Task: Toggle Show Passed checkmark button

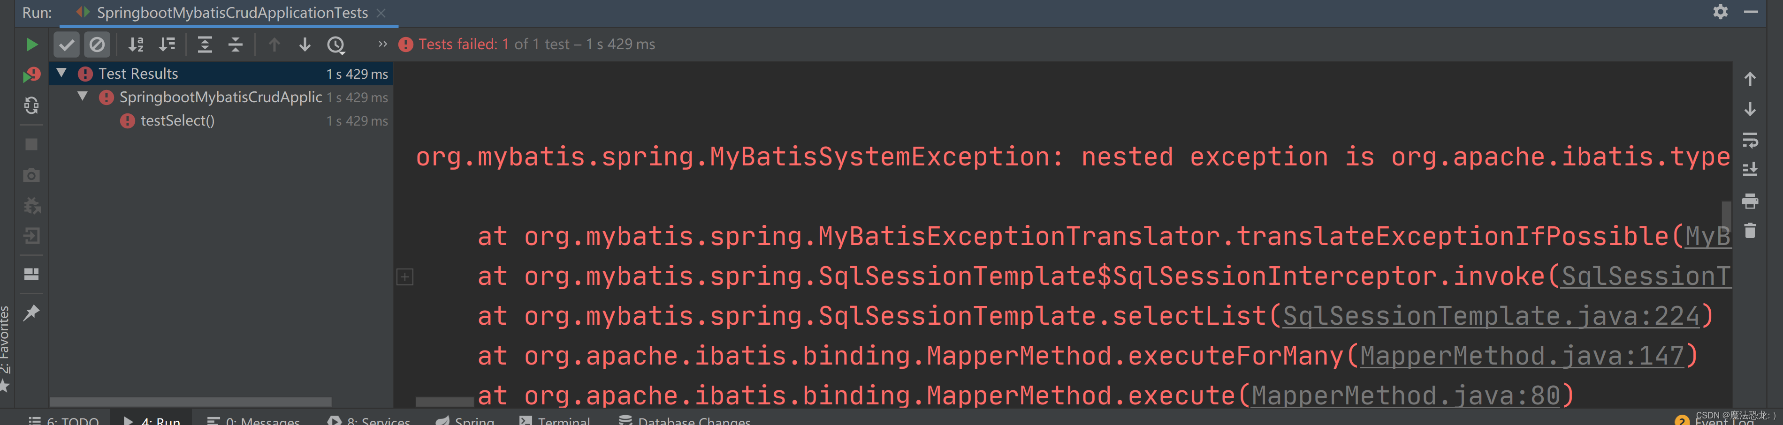Action: (67, 45)
